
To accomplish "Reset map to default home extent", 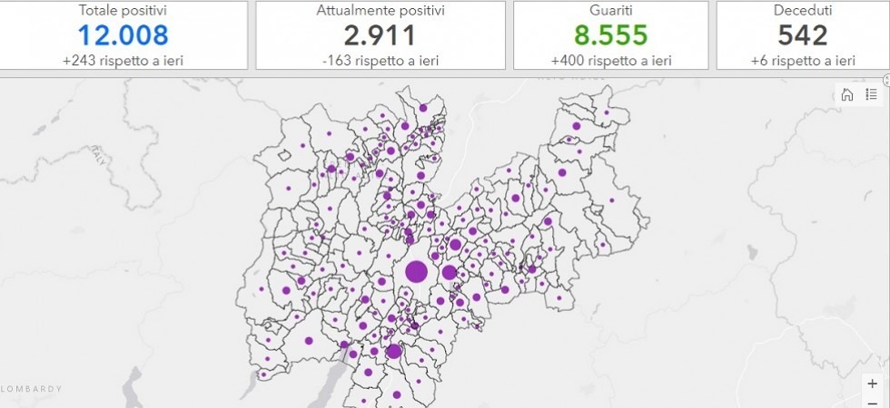I will click(x=847, y=94).
